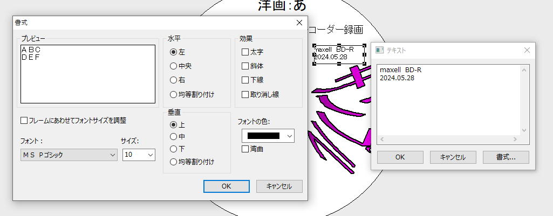Click the horizontal scrollbar left arrow in テキスト dialog

tap(382, 140)
